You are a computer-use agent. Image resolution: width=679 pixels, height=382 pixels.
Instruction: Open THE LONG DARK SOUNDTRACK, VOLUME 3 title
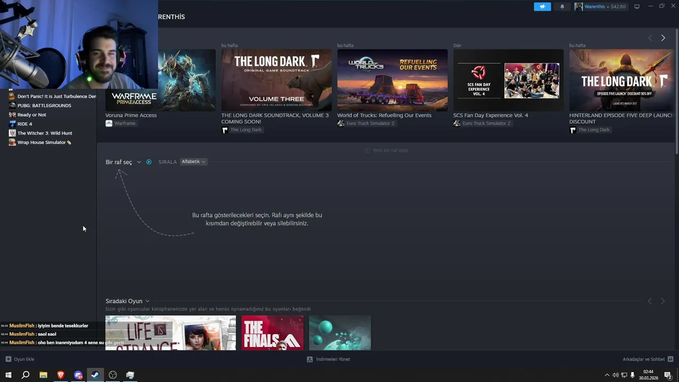click(x=275, y=118)
